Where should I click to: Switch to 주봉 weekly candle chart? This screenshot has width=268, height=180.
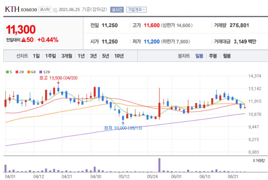tap(213, 56)
